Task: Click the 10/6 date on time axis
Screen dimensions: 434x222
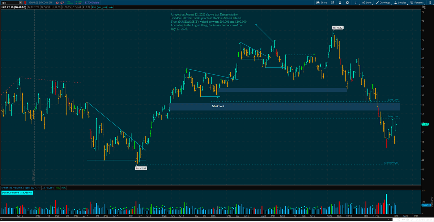Action: (339, 216)
